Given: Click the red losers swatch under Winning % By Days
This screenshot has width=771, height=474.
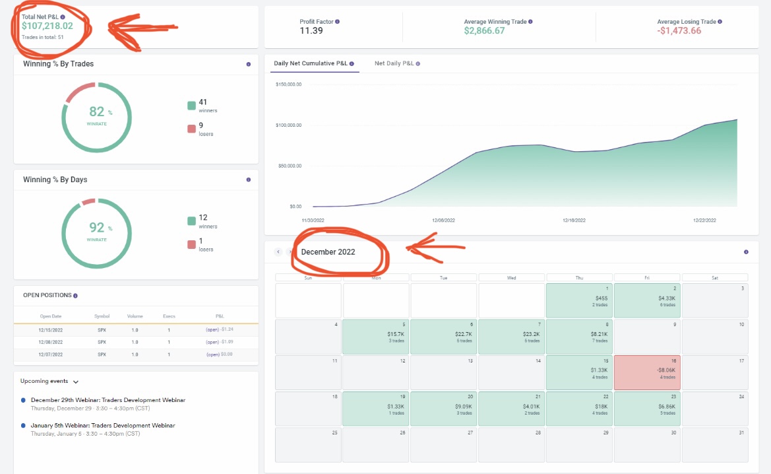Looking at the screenshot, I should coord(191,244).
